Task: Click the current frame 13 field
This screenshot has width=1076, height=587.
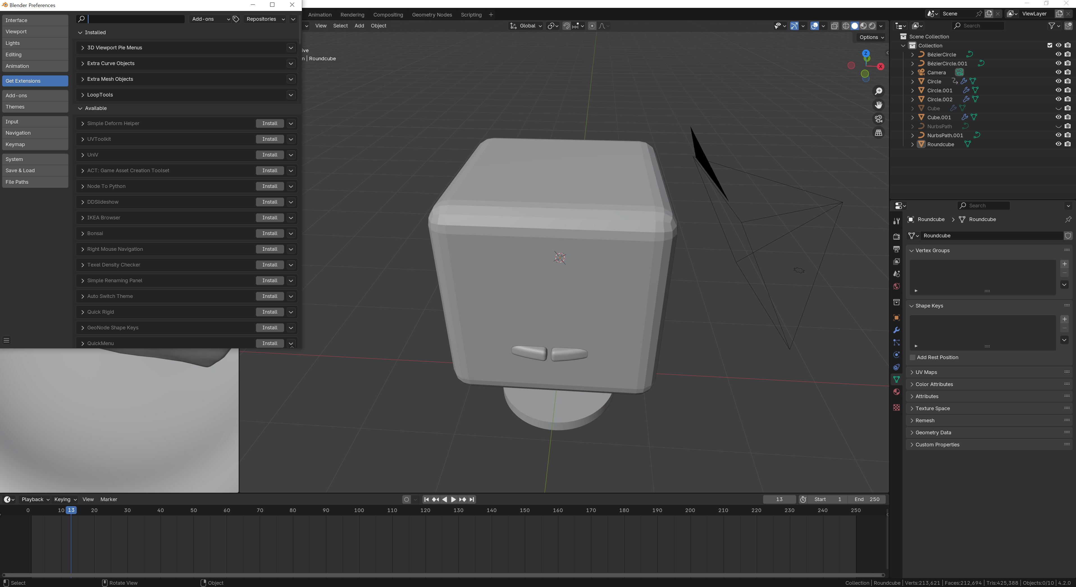Action: click(x=779, y=499)
